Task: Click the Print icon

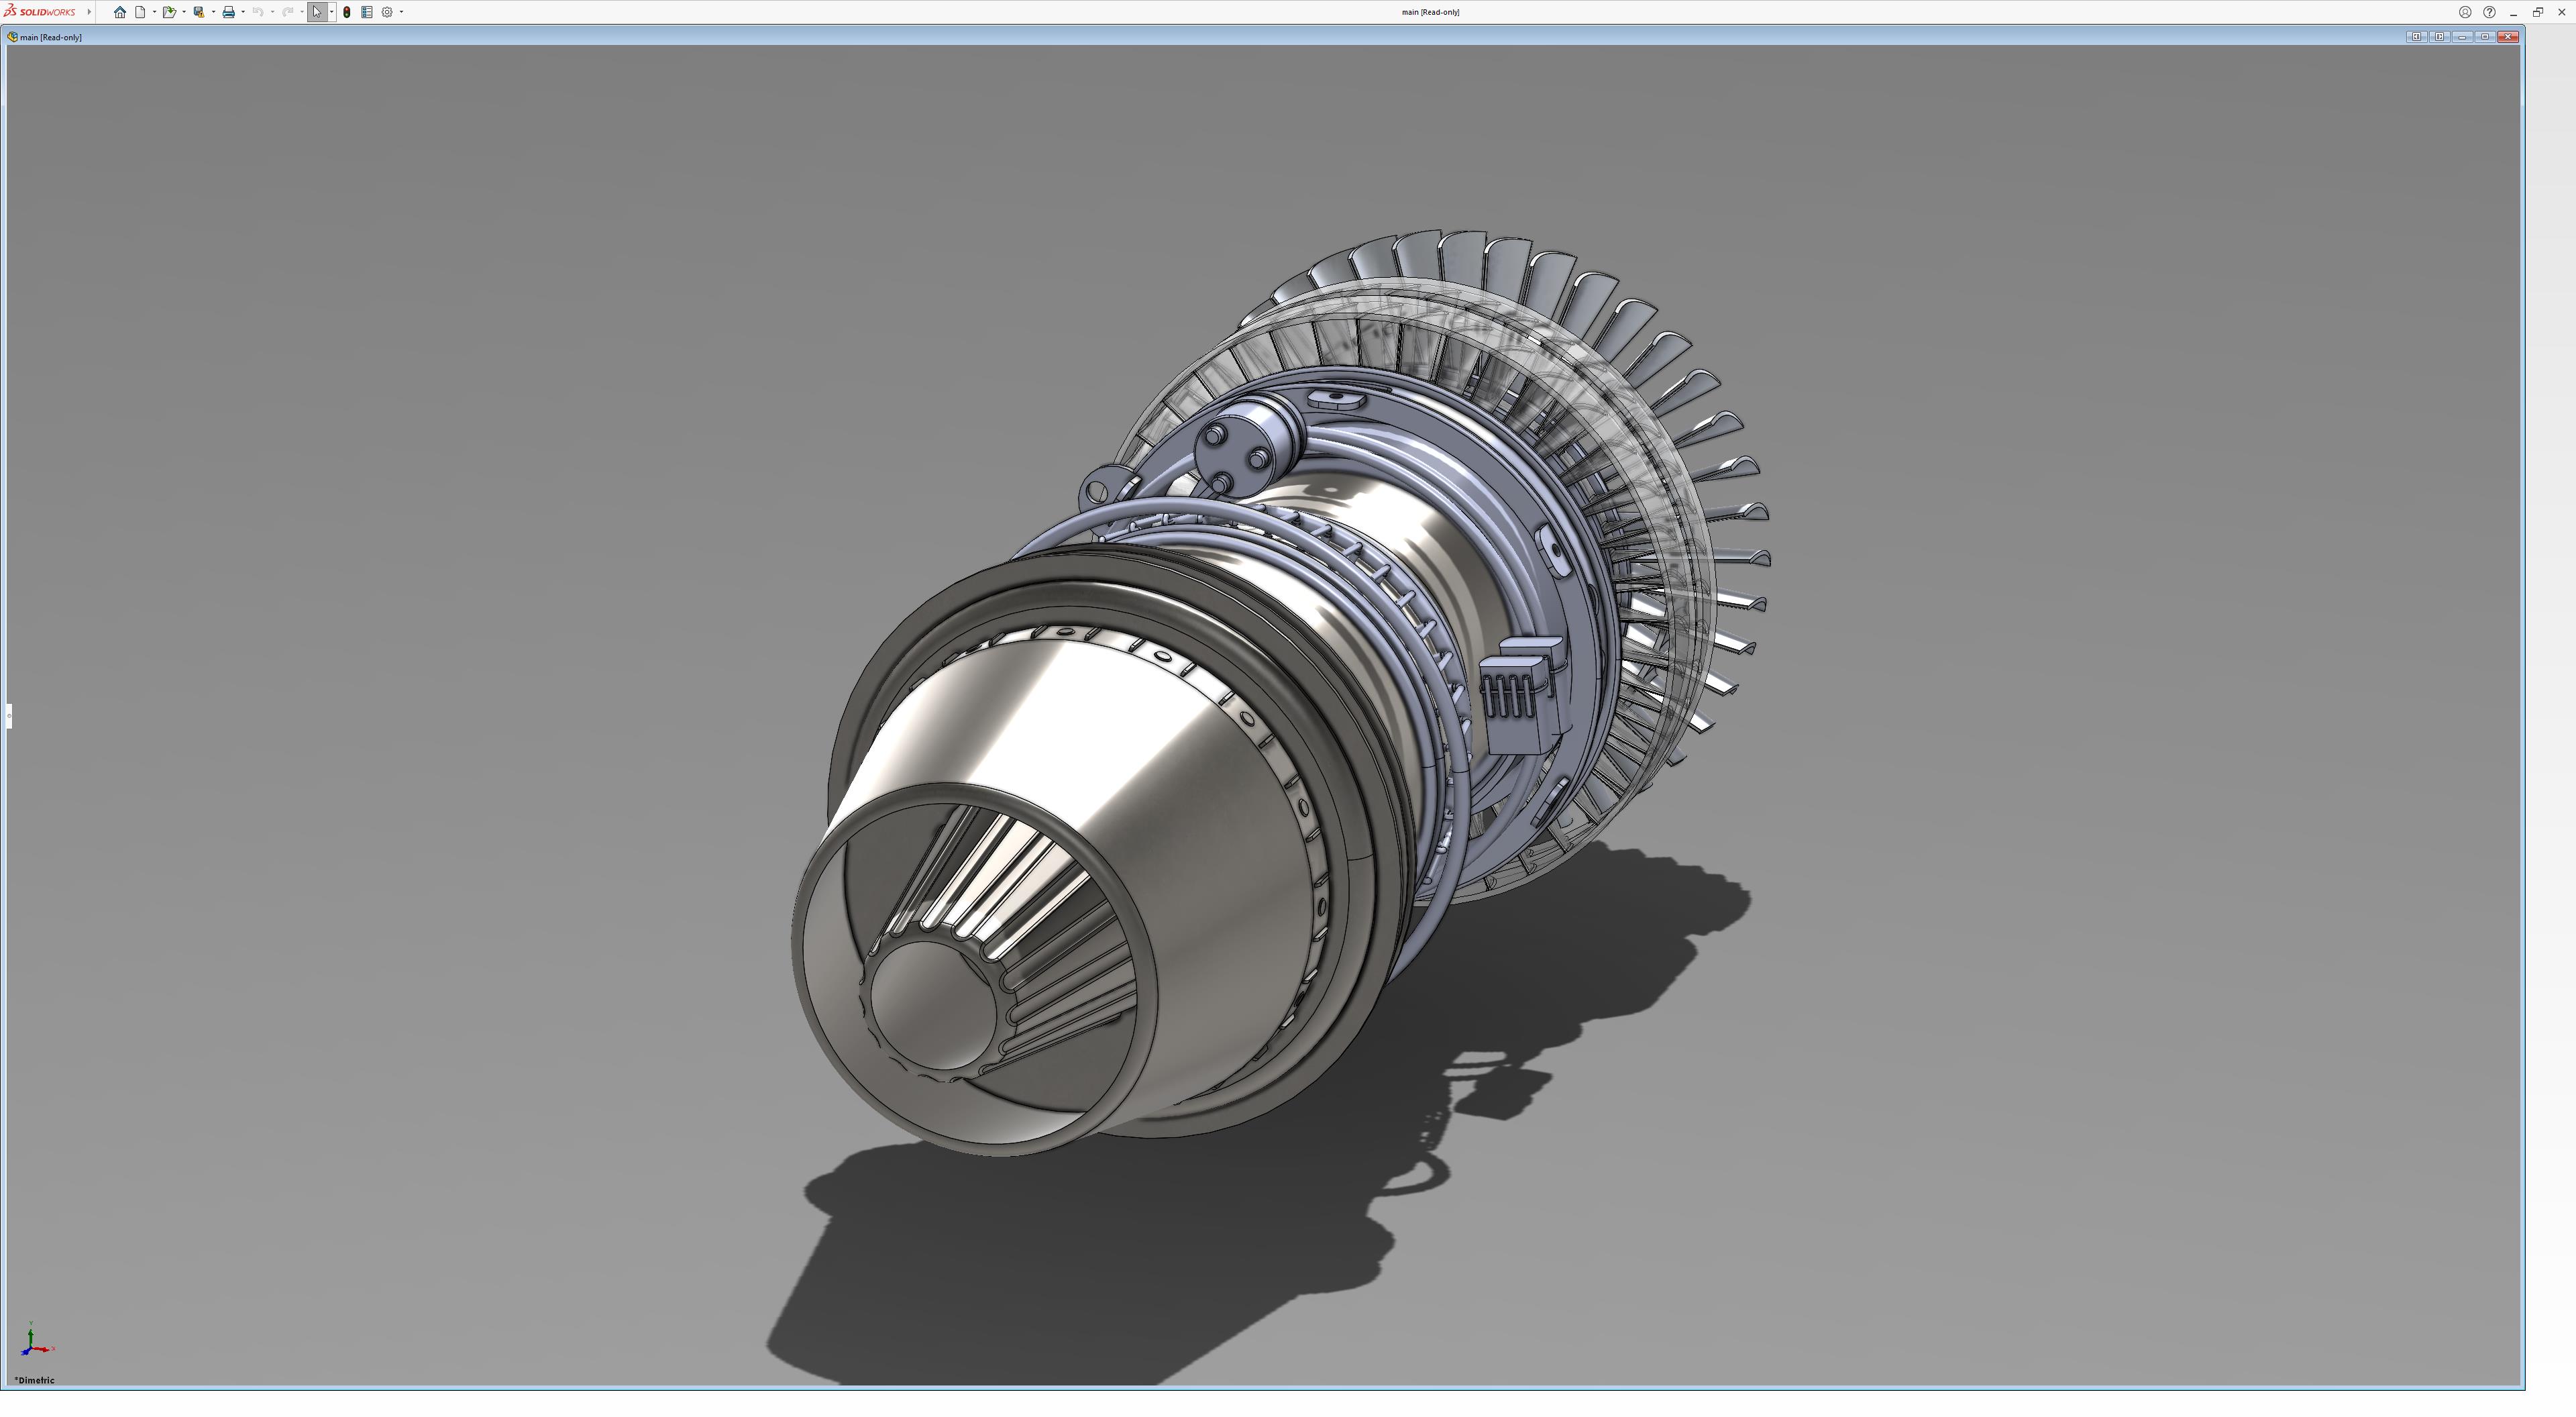Action: 228,12
